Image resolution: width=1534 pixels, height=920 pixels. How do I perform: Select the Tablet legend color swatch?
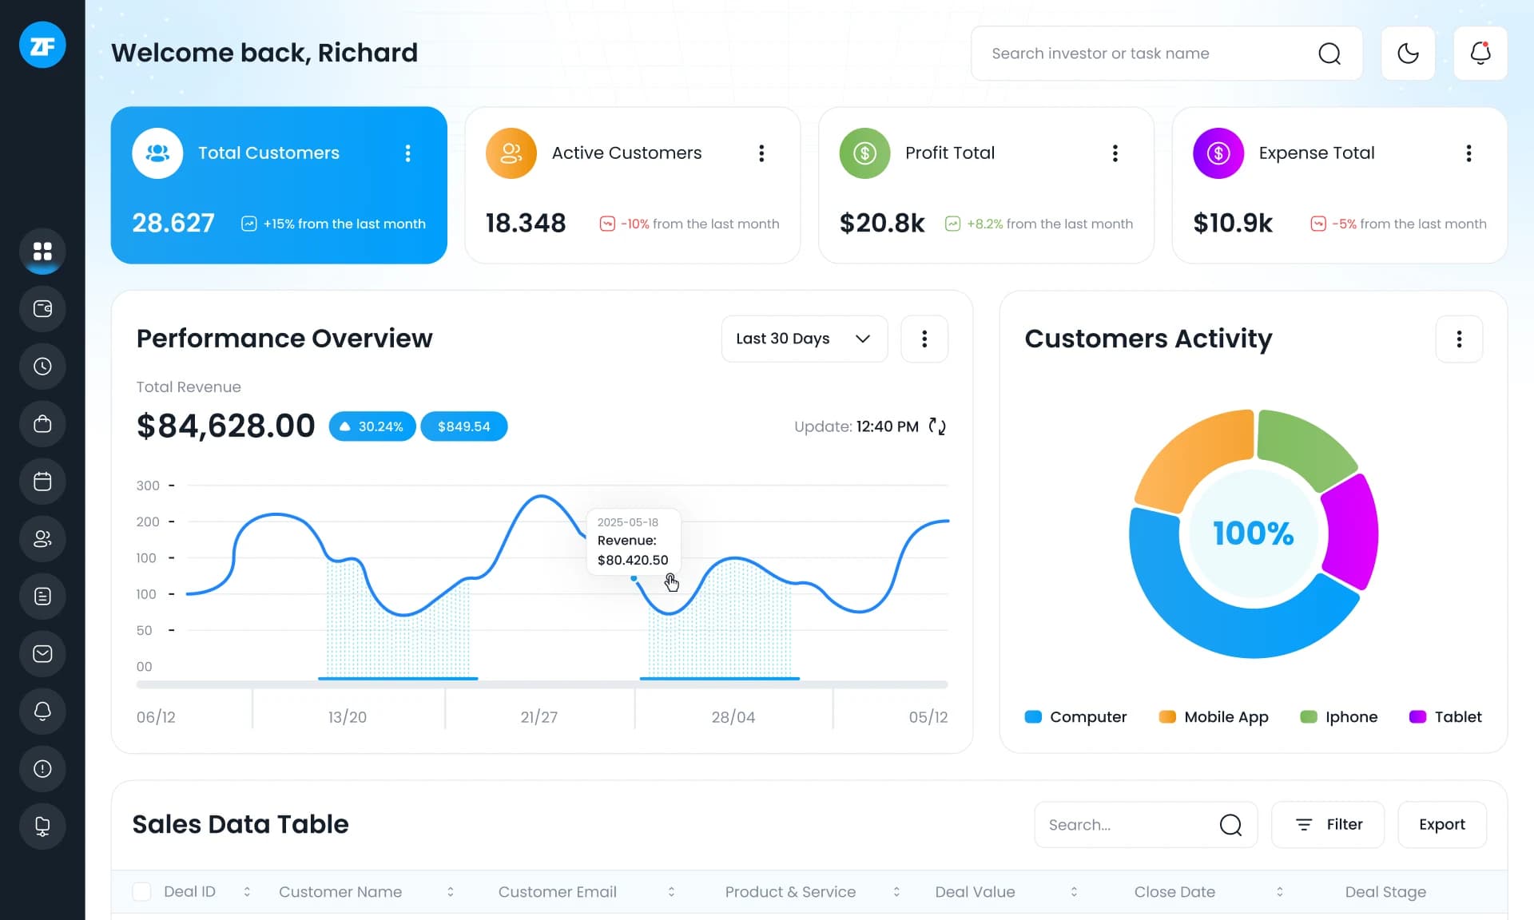coord(1418,717)
